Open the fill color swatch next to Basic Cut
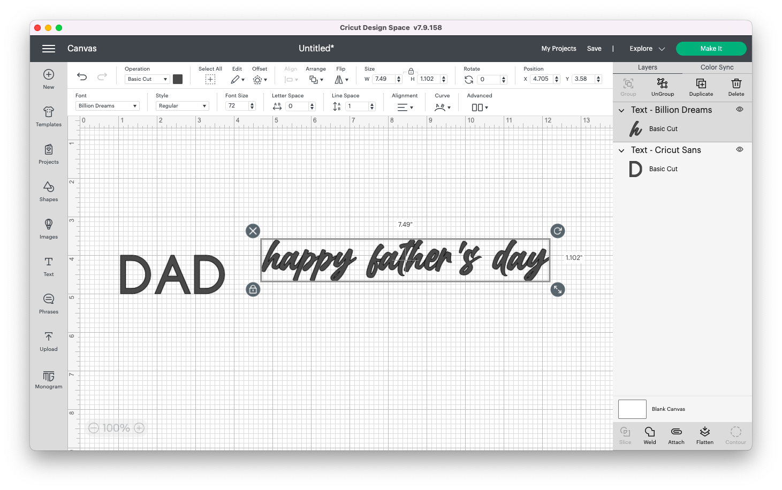Screen dimensions: 782x490 tap(178, 79)
